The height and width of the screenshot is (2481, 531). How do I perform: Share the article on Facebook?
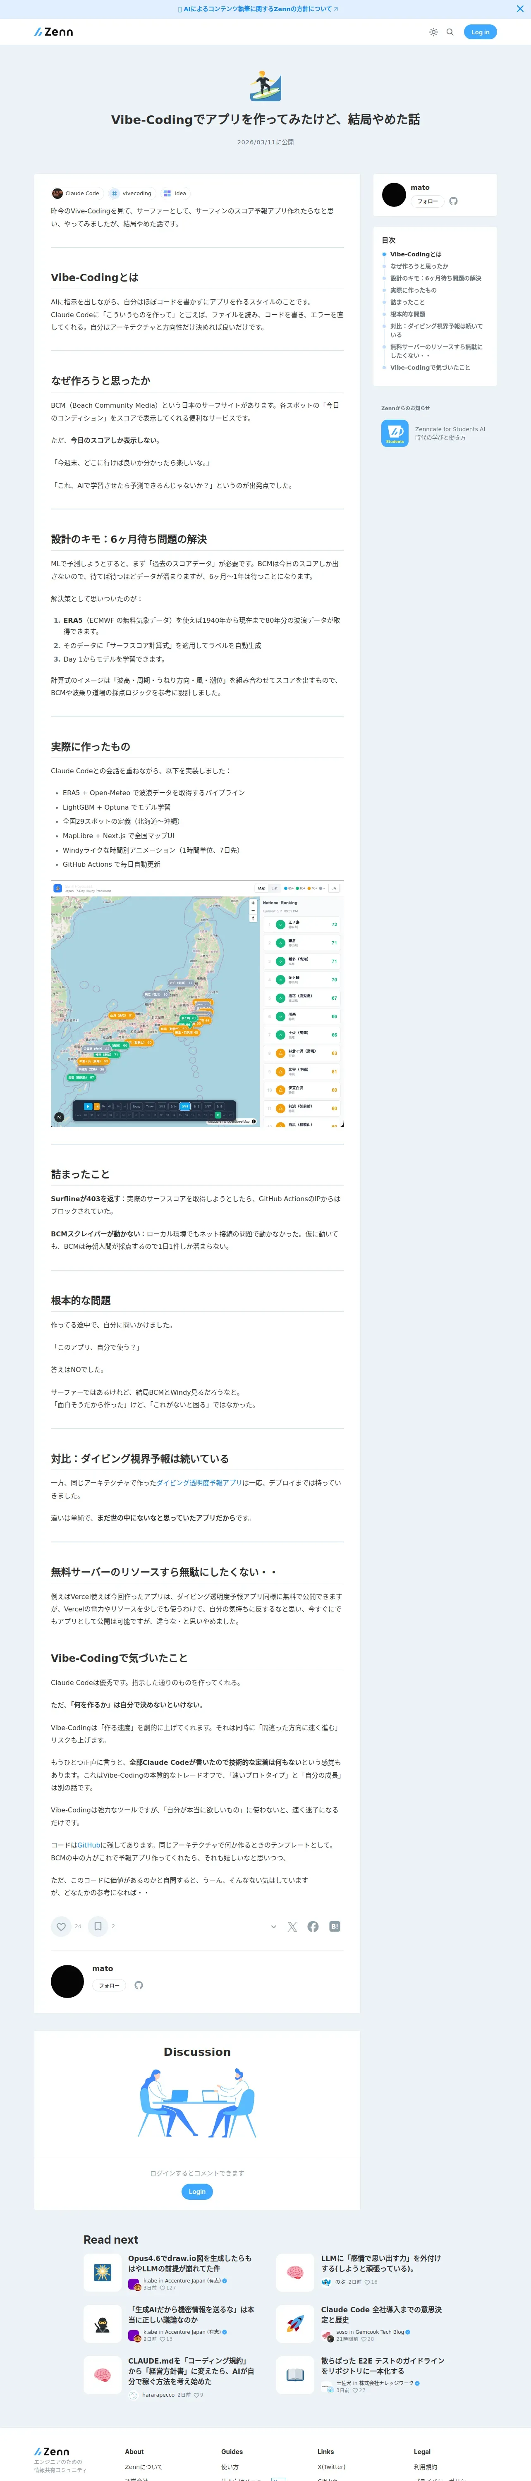pos(313,1926)
